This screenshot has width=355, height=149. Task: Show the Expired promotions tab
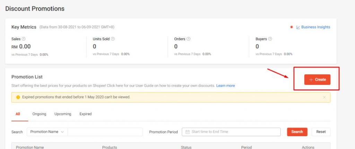coord(86,114)
